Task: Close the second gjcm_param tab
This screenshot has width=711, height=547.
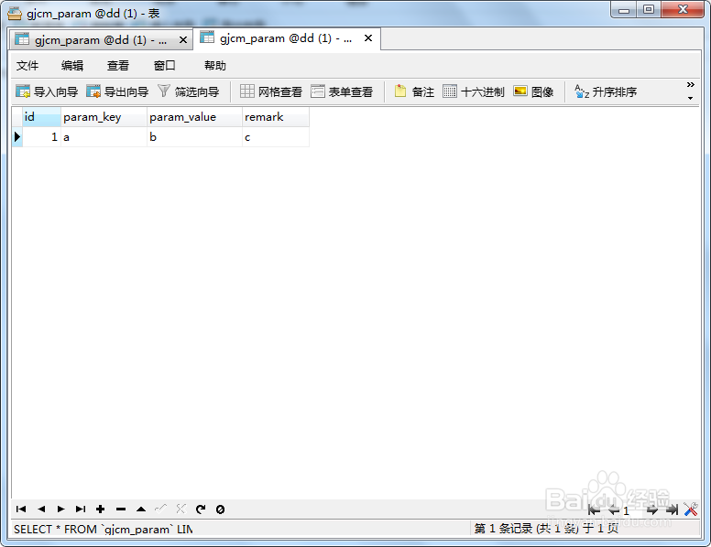Action: pyautogui.click(x=368, y=38)
